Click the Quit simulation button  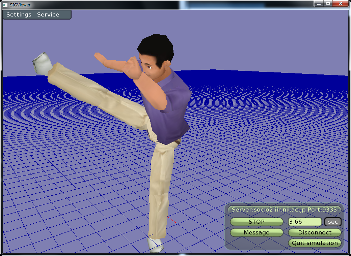point(315,243)
